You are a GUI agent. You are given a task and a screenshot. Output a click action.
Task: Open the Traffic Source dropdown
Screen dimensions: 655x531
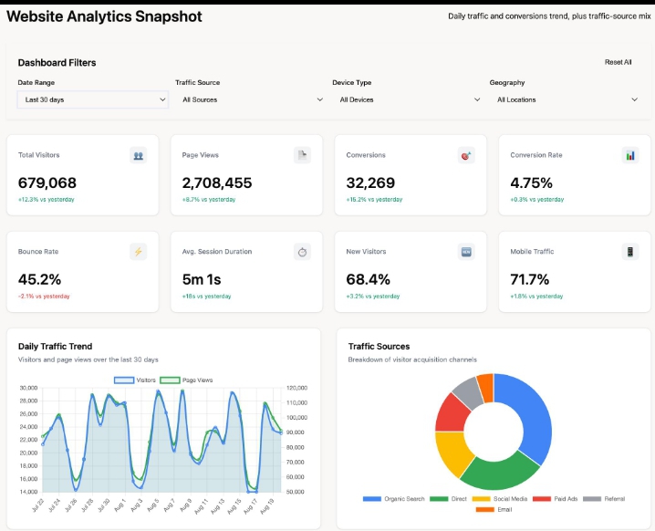[x=250, y=99]
